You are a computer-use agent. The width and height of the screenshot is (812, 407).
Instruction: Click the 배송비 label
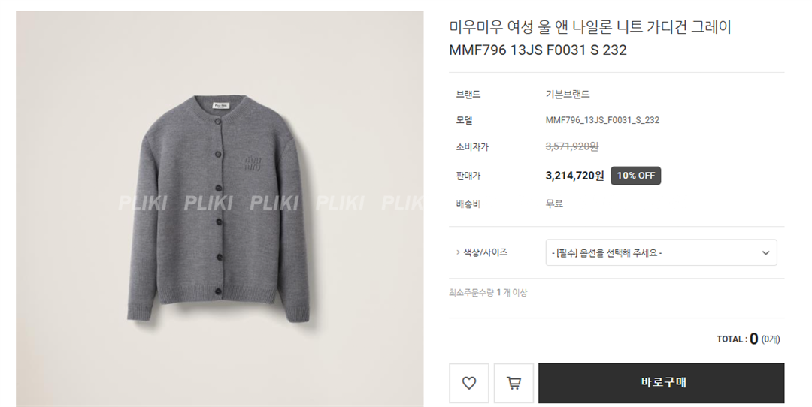pyautogui.click(x=468, y=203)
